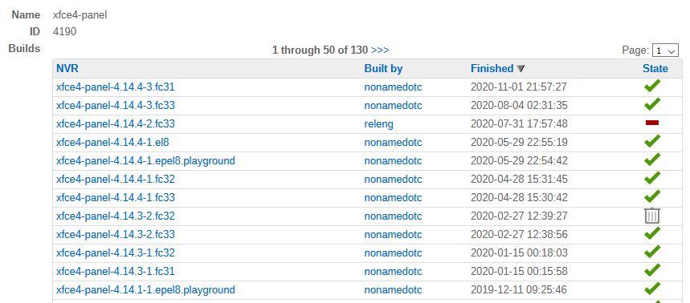This screenshot has width=690, height=303.
Task: Click the green checkmark for xfce4-panel-4.14.4-1.el8
Action: [652, 141]
